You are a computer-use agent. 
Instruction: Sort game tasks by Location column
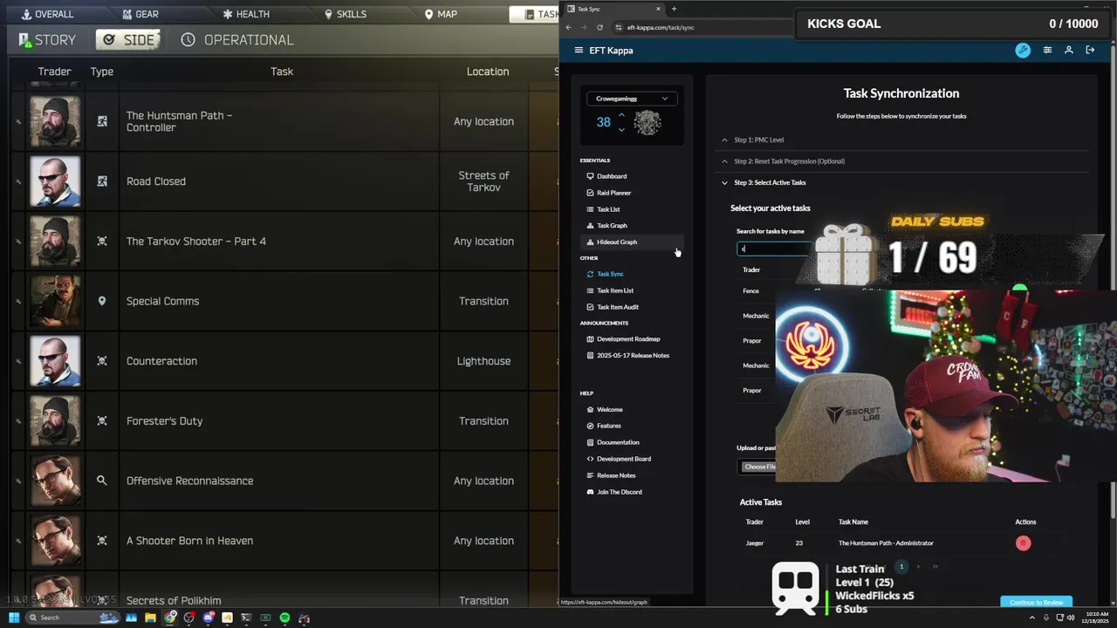(488, 72)
